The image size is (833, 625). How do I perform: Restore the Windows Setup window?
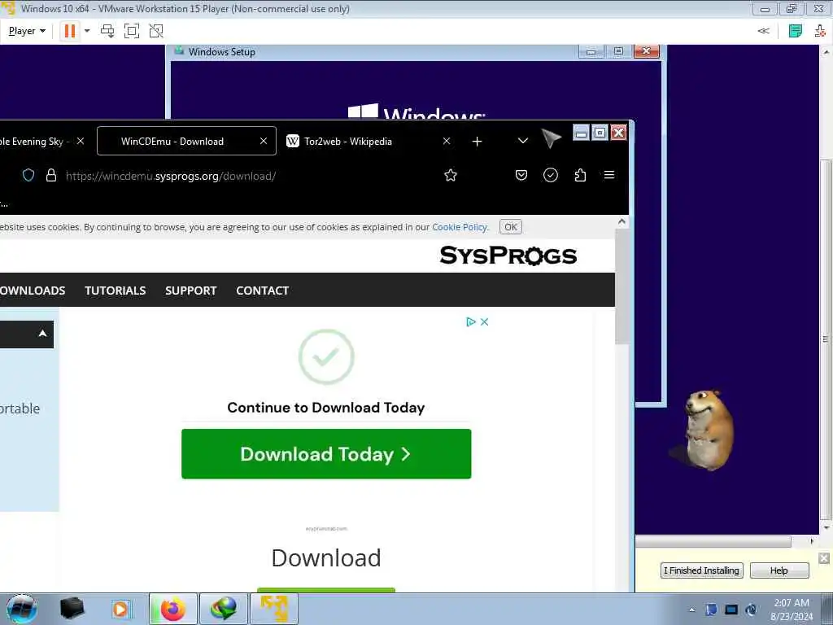[618, 51]
